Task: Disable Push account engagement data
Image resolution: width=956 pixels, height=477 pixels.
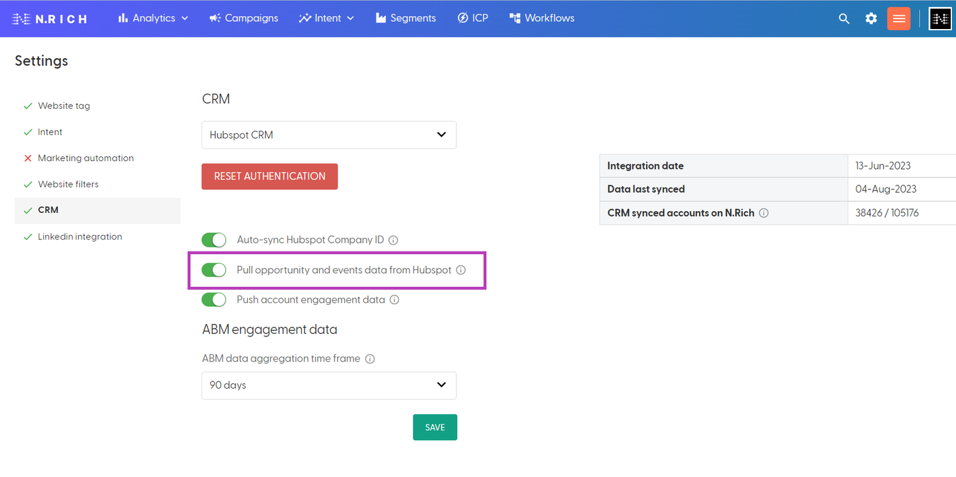Action: pyautogui.click(x=213, y=300)
